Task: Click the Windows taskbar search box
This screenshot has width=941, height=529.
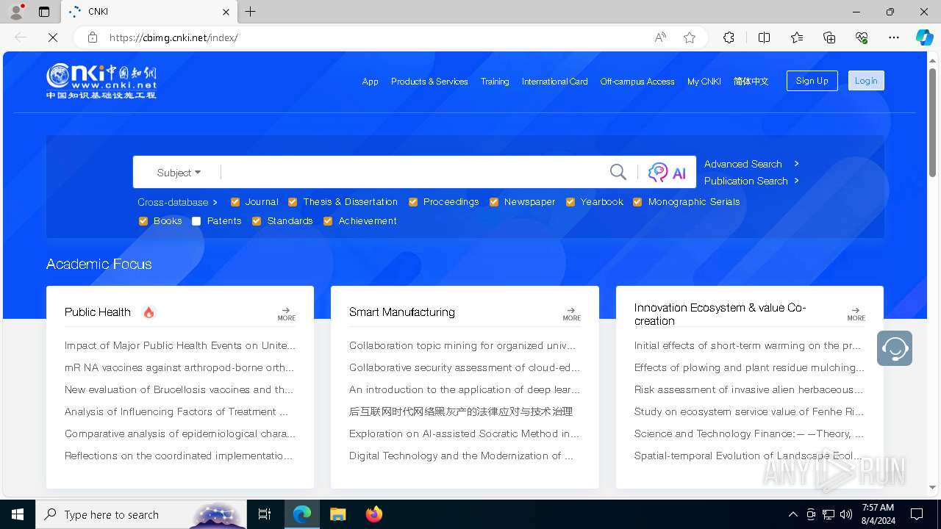Action: tap(141, 514)
